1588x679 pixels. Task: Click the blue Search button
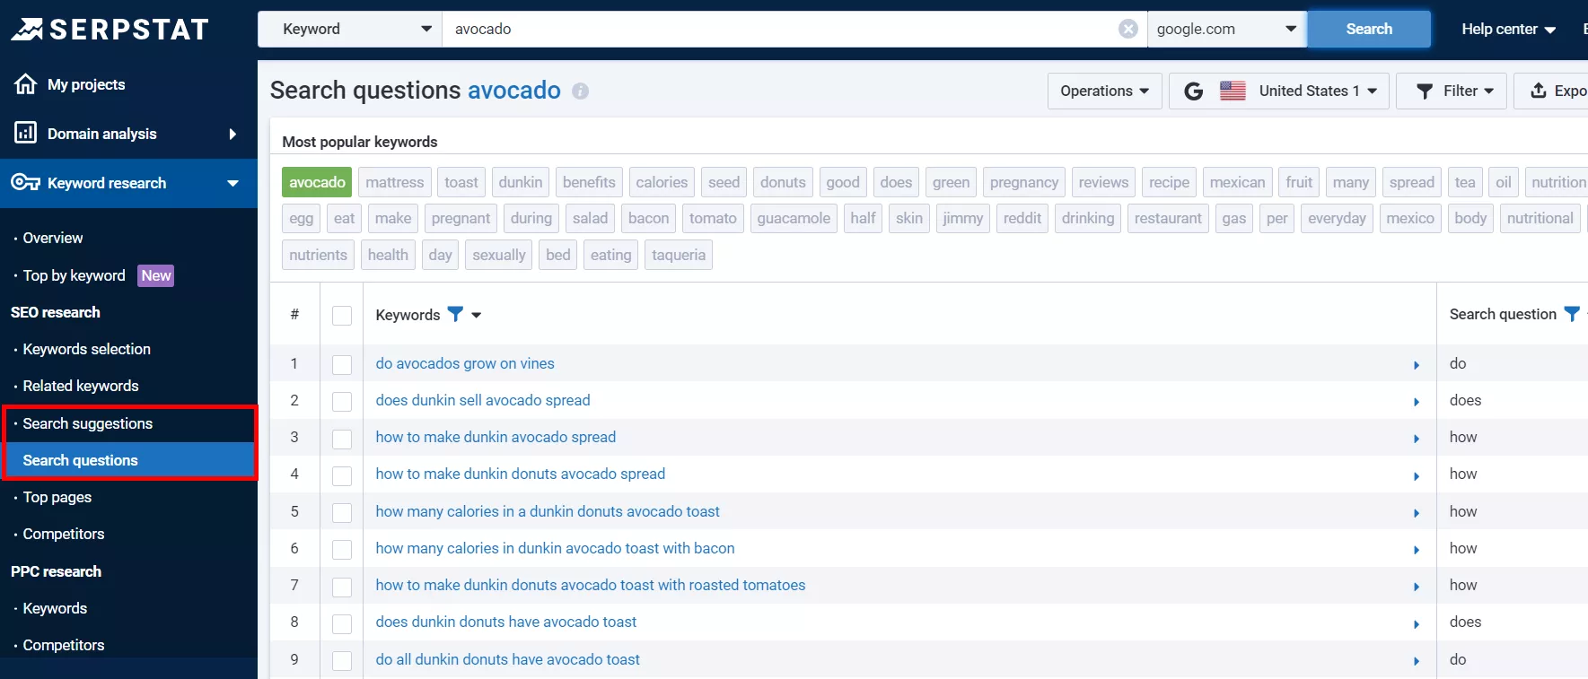click(x=1369, y=29)
